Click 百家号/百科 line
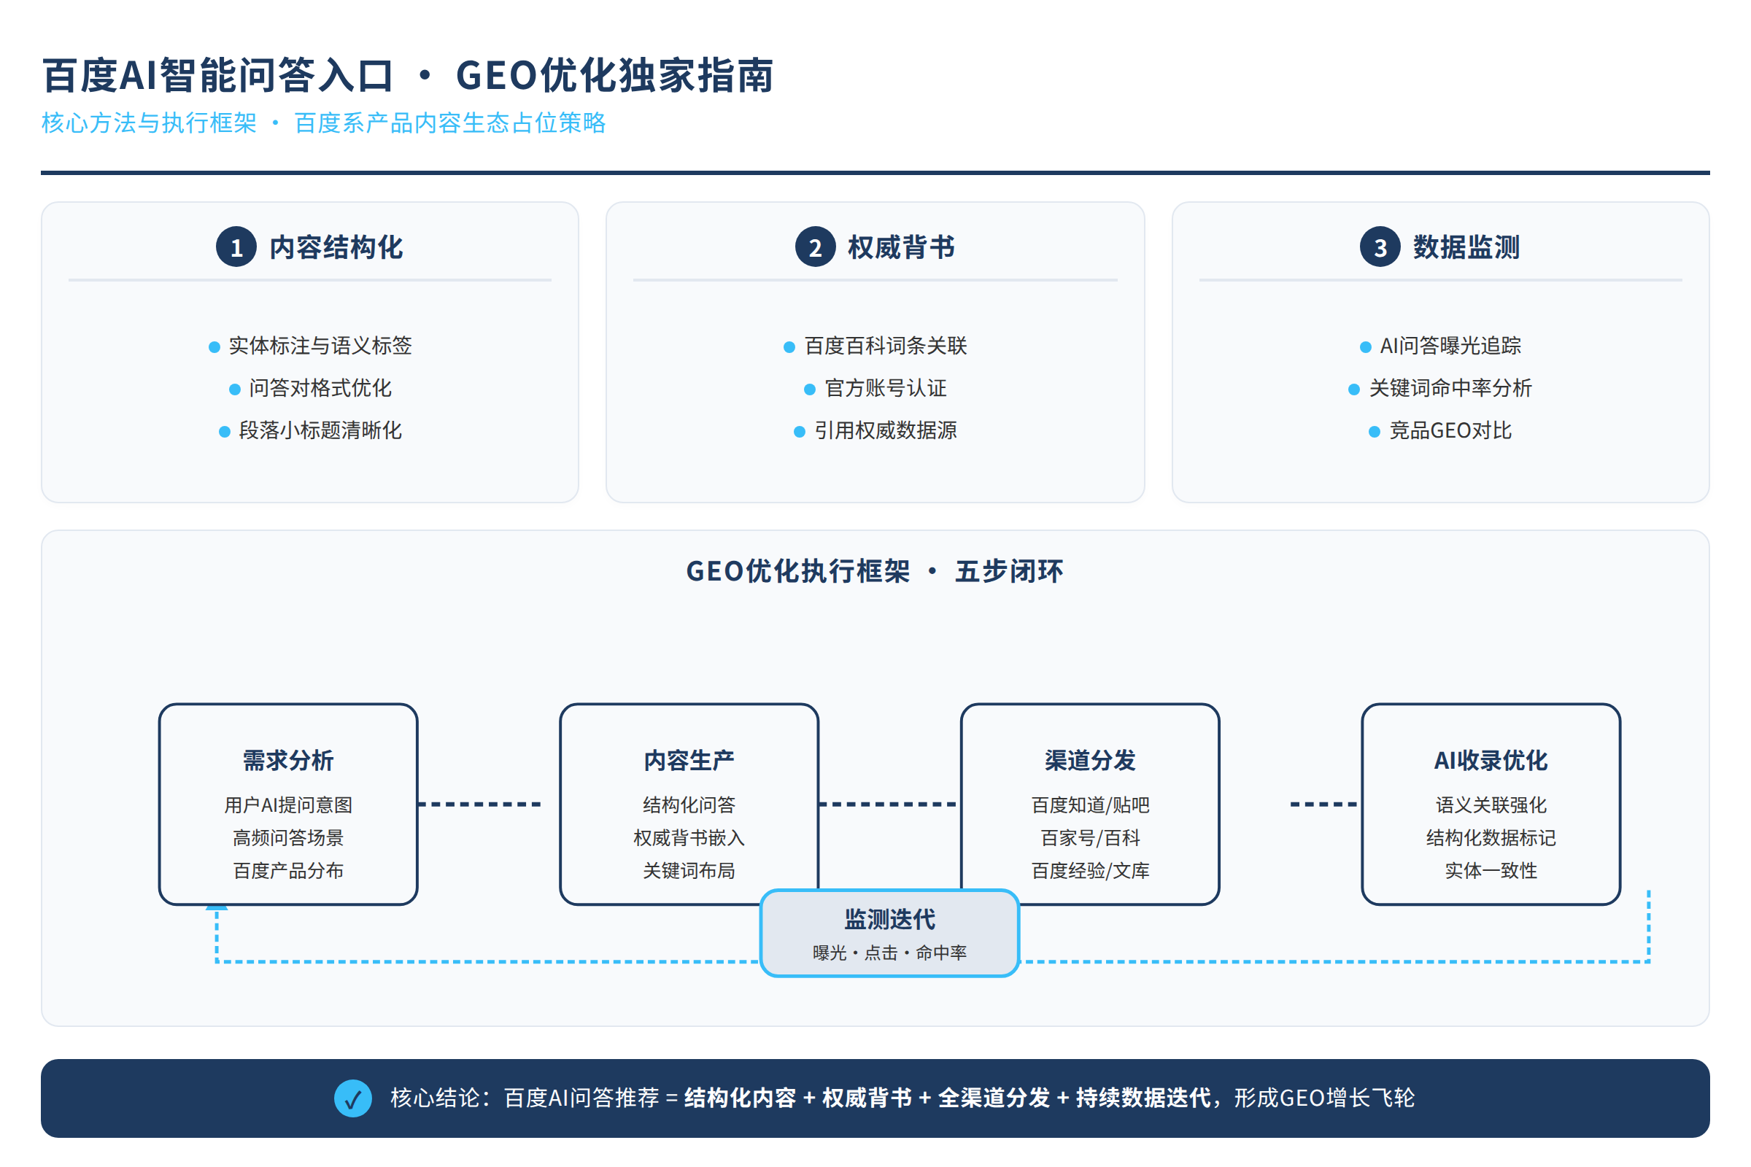The image size is (1751, 1167). (x=1090, y=837)
